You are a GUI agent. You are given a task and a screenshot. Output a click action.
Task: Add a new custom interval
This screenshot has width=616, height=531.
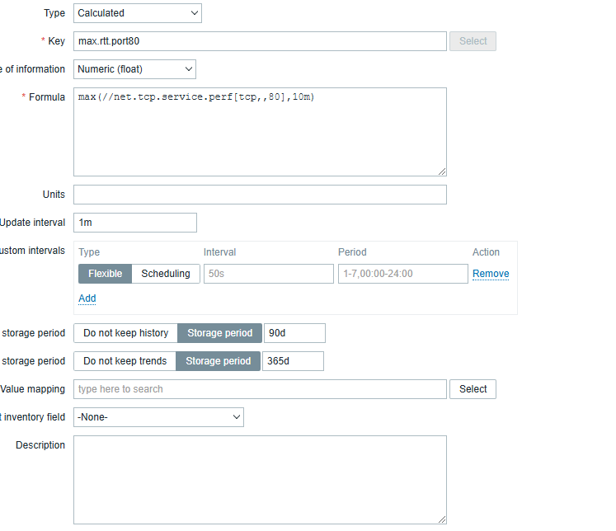click(87, 298)
